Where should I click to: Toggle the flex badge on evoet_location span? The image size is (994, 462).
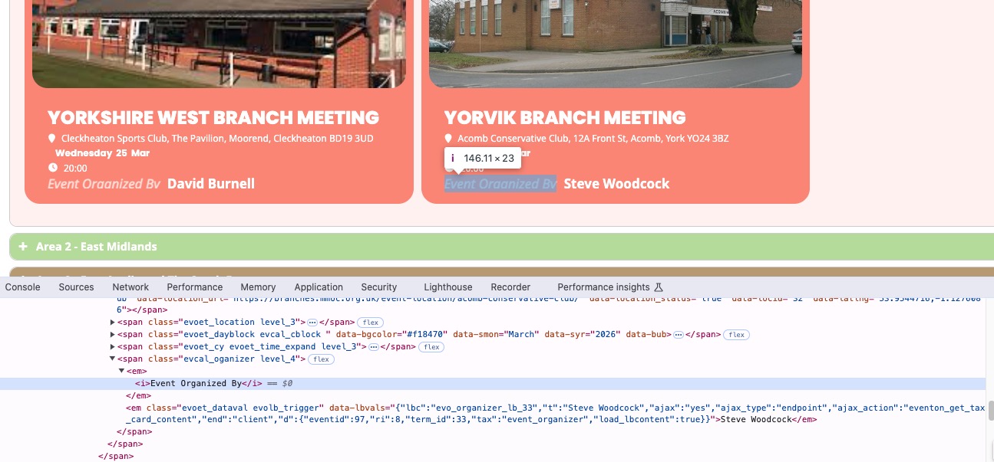tap(370, 323)
